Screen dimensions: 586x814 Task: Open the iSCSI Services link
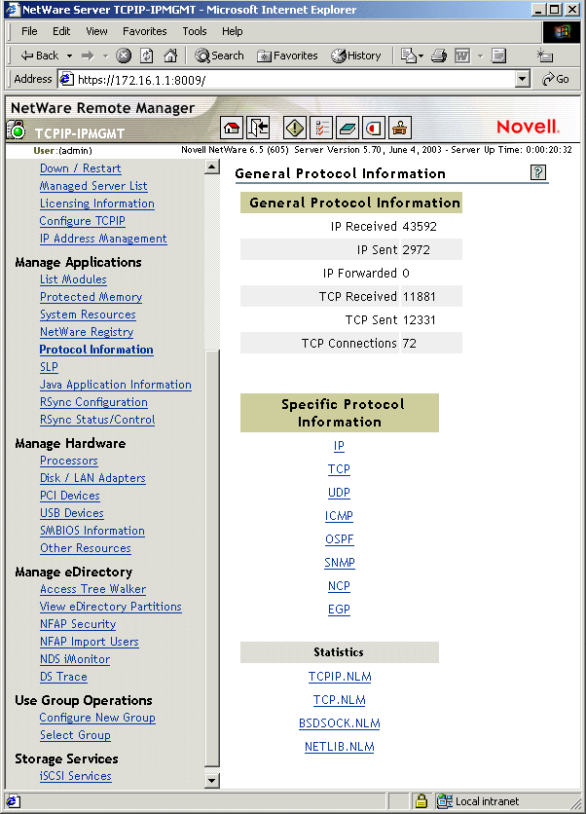[x=76, y=776]
